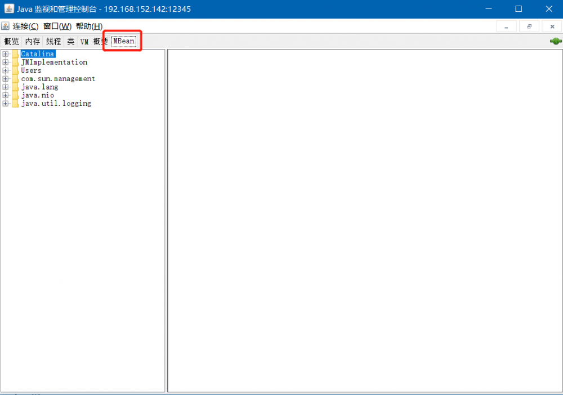This screenshot has height=395, width=563.
Task: Click the green connection status icon
Action: coord(555,41)
